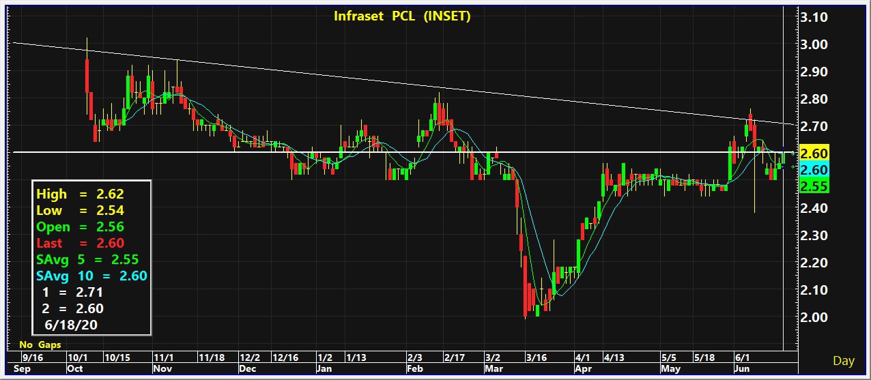
Task: Click the 2/3 date axis label
Action: pos(414,357)
